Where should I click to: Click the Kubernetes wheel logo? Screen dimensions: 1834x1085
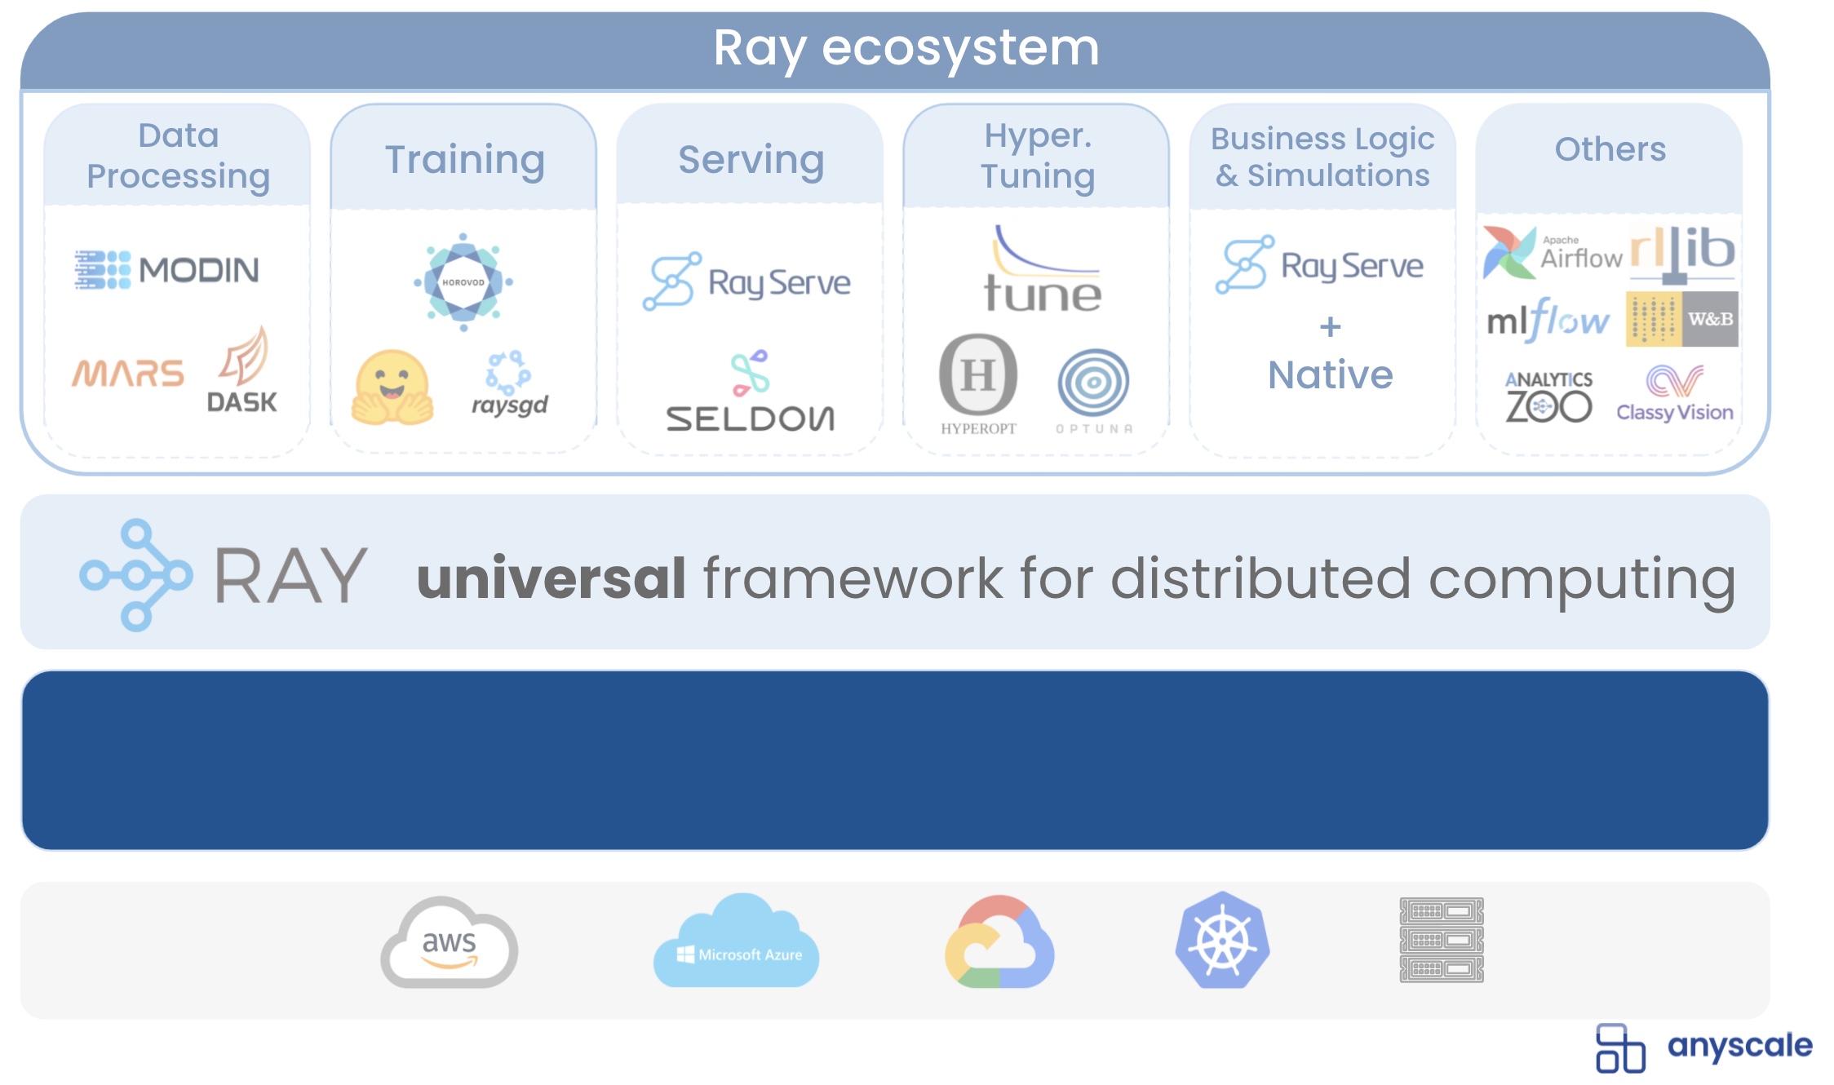pyautogui.click(x=1222, y=940)
